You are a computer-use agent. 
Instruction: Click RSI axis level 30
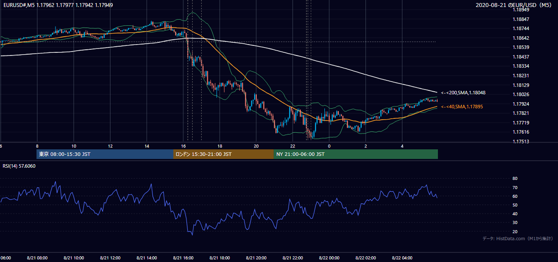[515, 223]
